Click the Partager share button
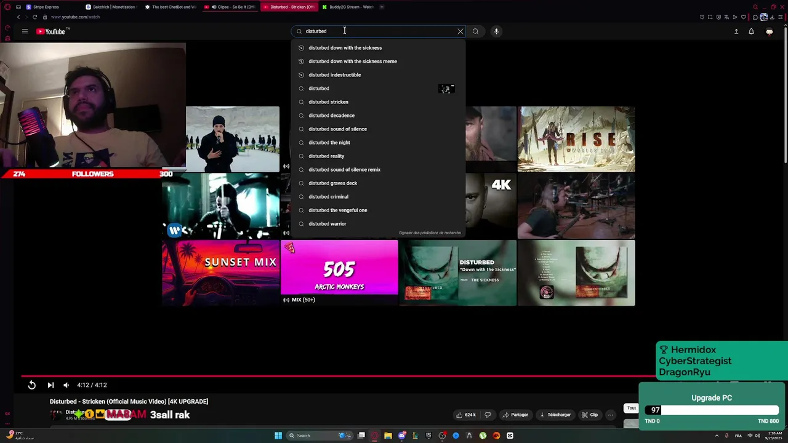The width and height of the screenshot is (788, 443). click(x=516, y=415)
